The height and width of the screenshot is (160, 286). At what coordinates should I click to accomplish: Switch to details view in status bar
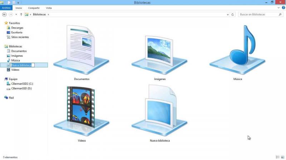click(x=278, y=157)
